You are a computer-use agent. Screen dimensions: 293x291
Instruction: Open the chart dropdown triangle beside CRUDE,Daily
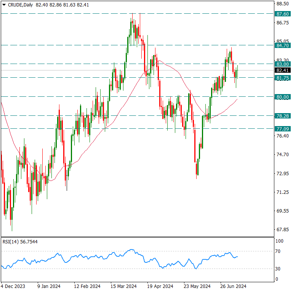(4, 5)
